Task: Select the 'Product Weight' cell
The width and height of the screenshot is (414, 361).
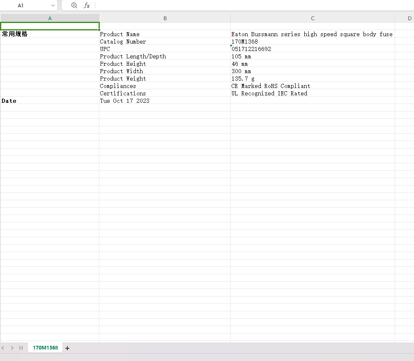Action: (165, 79)
